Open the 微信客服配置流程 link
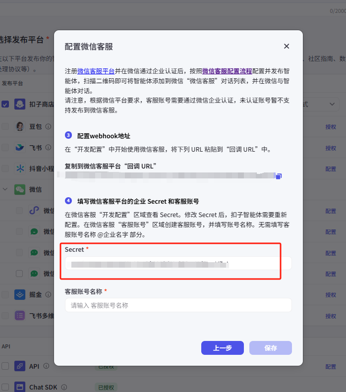The height and width of the screenshot is (392, 346). point(227,71)
